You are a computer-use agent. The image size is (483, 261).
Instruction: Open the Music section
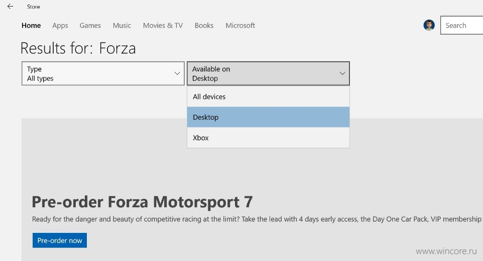point(122,26)
